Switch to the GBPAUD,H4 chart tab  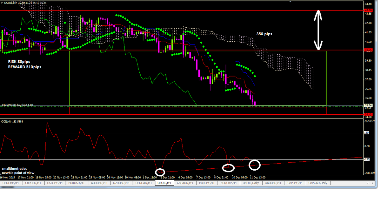pos(184,183)
